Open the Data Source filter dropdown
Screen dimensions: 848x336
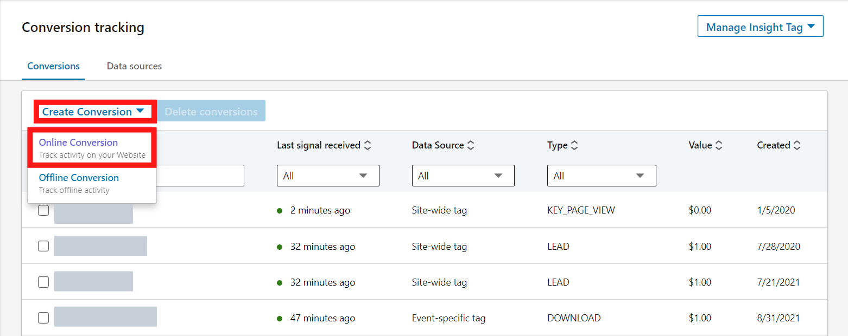[x=463, y=176]
